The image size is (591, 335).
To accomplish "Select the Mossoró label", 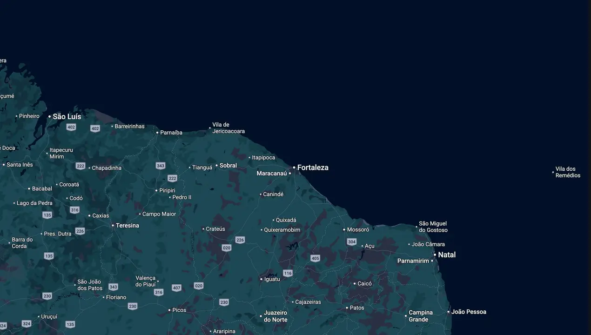I will pos(358,230).
